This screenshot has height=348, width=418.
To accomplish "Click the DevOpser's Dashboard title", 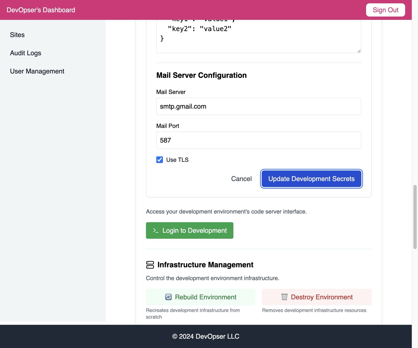I will [x=41, y=10].
